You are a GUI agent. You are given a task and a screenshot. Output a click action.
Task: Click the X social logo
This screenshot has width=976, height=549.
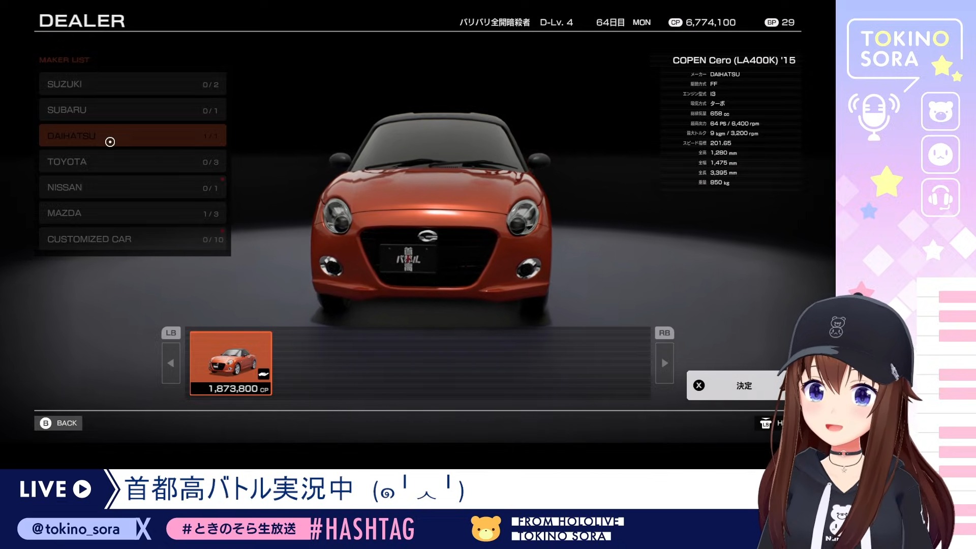144,529
